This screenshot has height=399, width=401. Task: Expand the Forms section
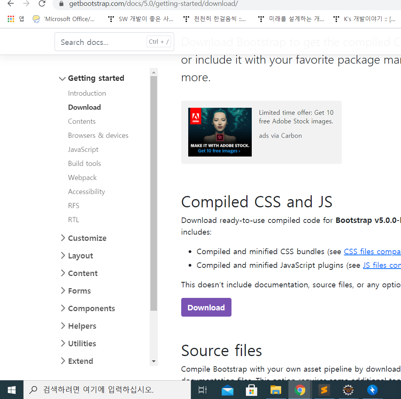pos(76,291)
